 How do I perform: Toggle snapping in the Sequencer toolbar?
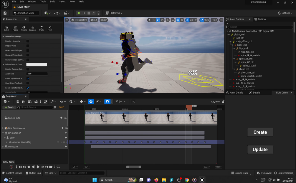(107, 101)
